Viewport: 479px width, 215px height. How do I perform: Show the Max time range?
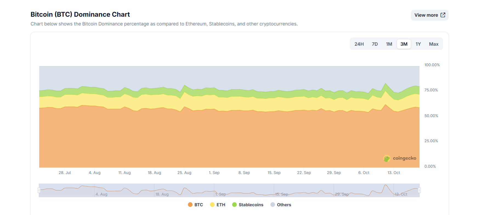coord(433,44)
